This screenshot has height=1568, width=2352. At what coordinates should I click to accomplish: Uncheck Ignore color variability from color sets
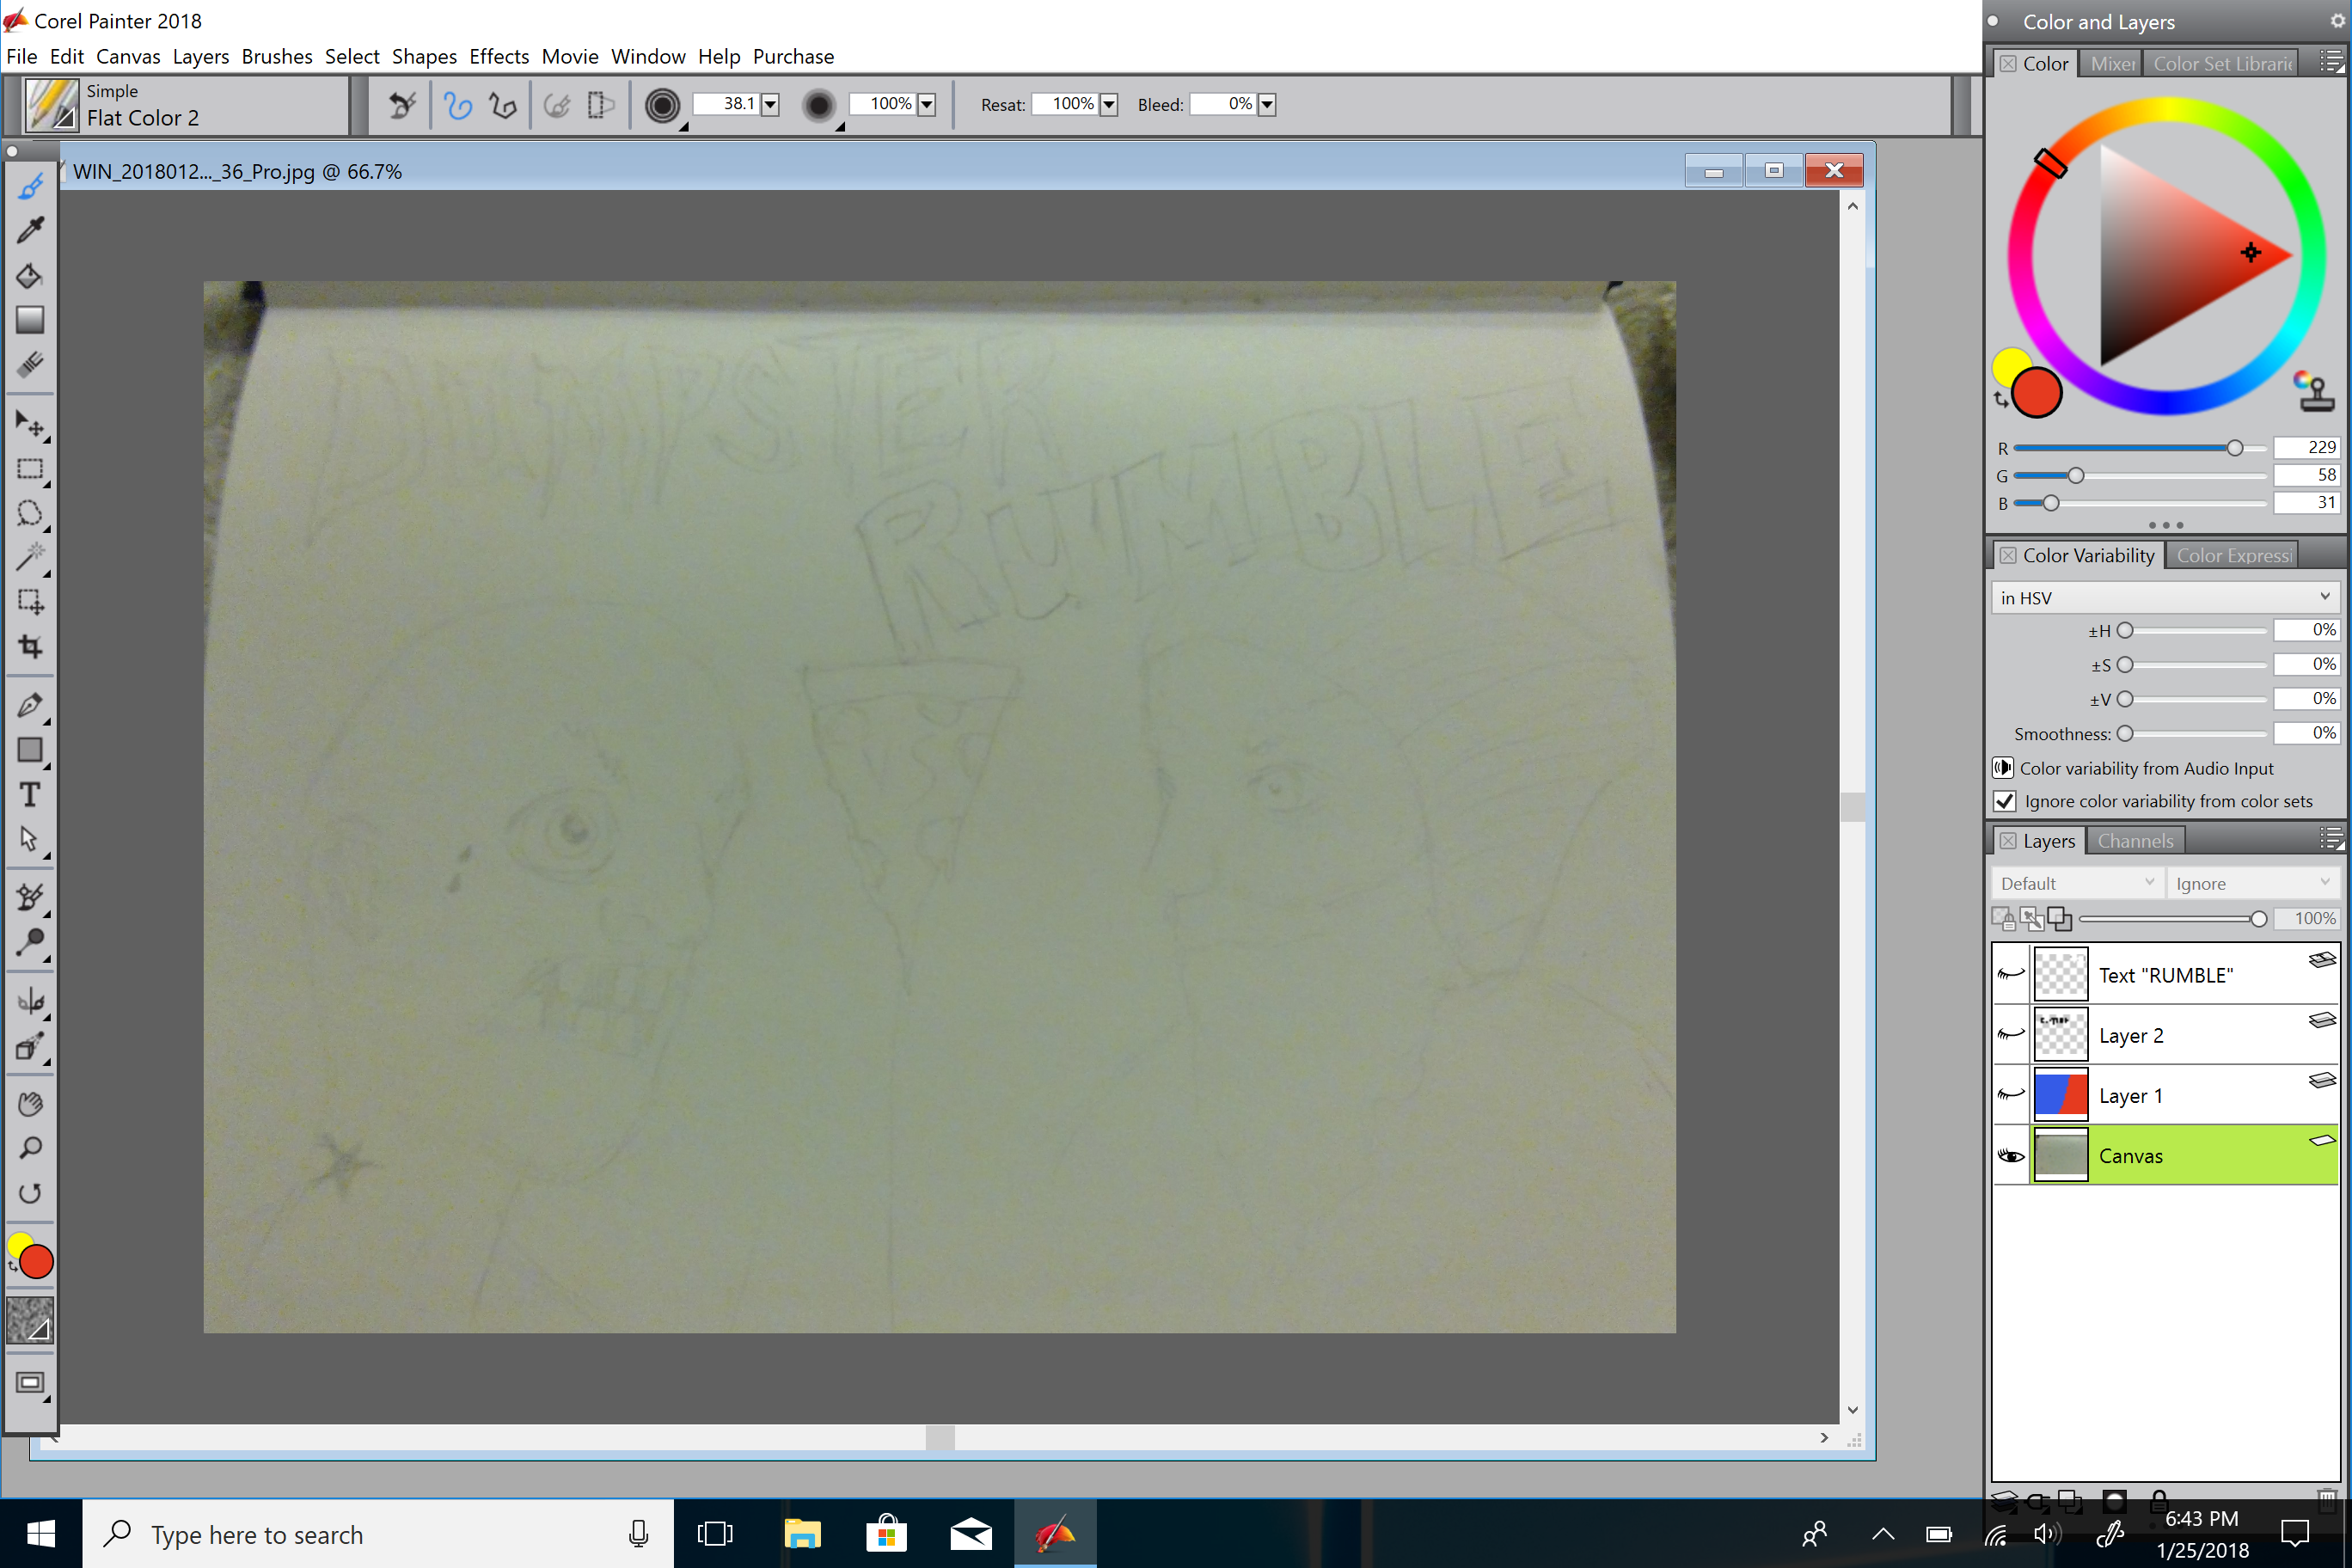pos(2005,801)
